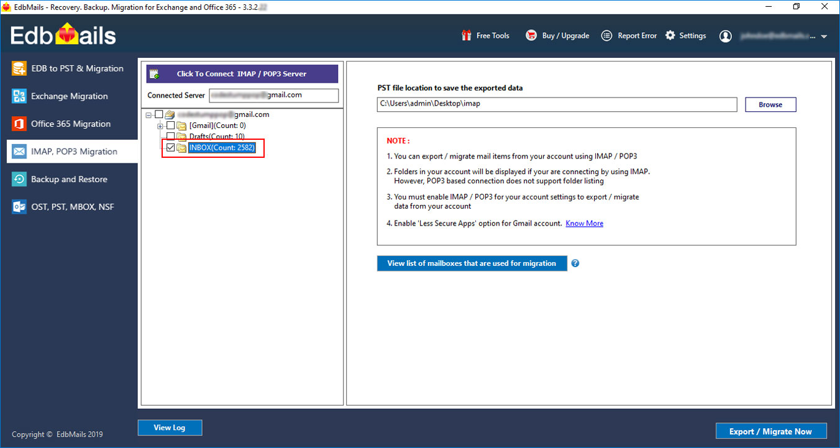Screen dimensions: 840x448
Task: Click Buy / Upgrade in top bar
Action: click(x=565, y=35)
